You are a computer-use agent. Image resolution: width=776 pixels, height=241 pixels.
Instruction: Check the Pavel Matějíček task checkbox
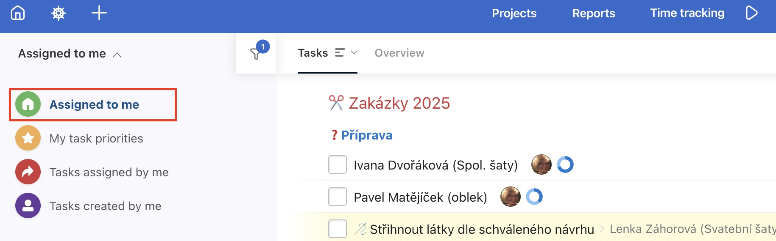[x=338, y=197]
